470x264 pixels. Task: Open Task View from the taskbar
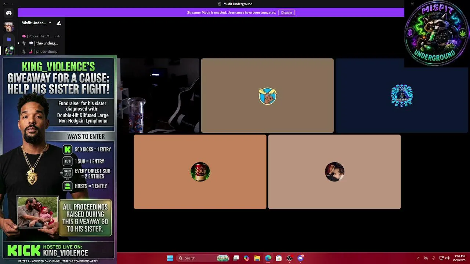[x=236, y=258]
